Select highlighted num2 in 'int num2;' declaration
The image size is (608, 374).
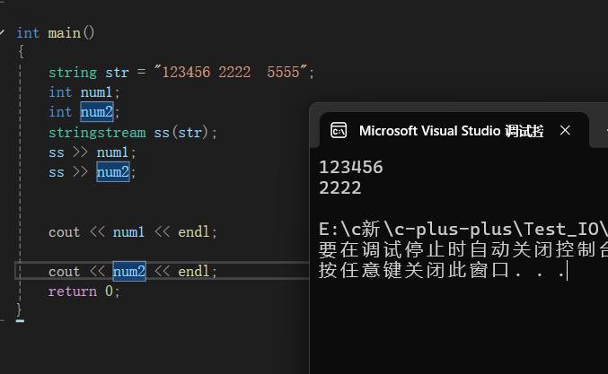pyautogui.click(x=97, y=112)
